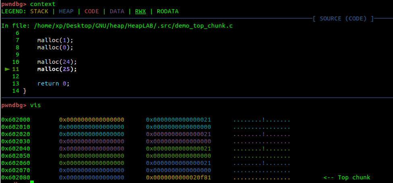The height and width of the screenshot is (183, 393).
Task: Click the demo_top_chunk.c file path
Action: pos(133,26)
